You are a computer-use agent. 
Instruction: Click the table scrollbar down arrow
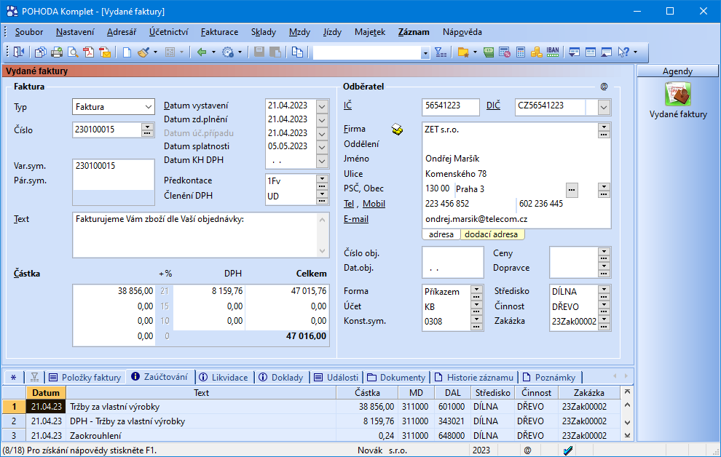627,422
